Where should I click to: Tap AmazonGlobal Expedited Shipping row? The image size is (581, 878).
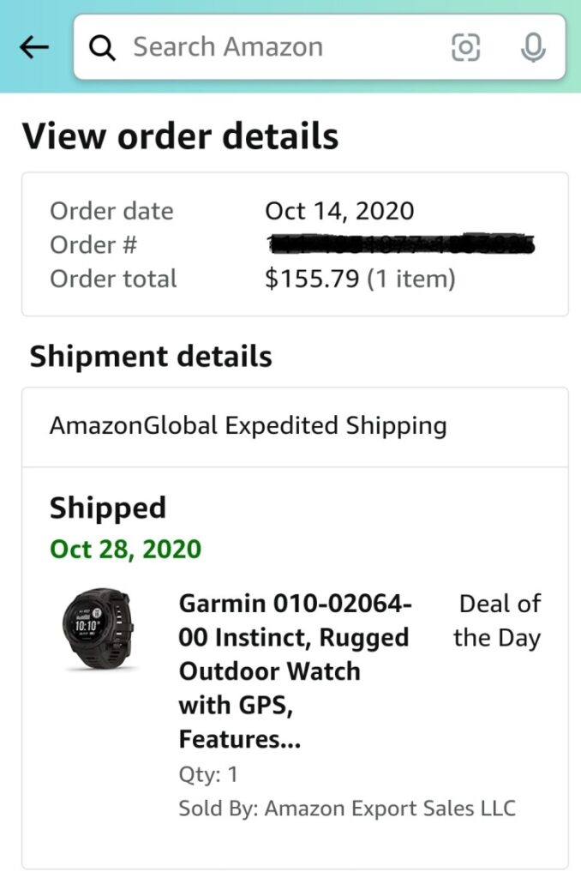pyautogui.click(x=249, y=425)
